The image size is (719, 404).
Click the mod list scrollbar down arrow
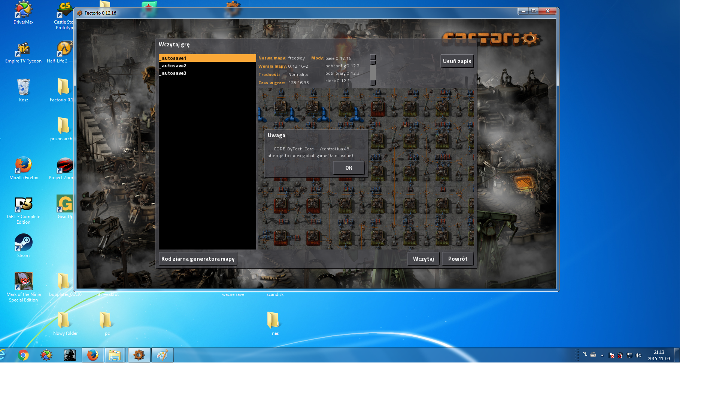[373, 83]
